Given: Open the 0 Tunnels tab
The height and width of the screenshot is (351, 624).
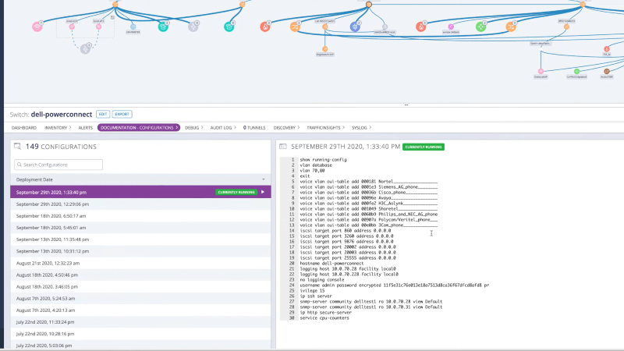Looking at the screenshot, I should pos(254,128).
